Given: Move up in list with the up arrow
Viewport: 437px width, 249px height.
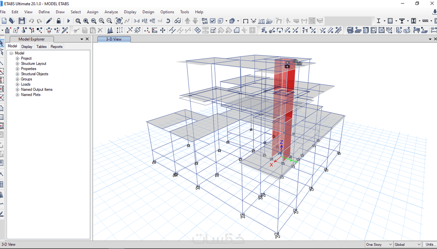Looking at the screenshot, I should point(187,21).
